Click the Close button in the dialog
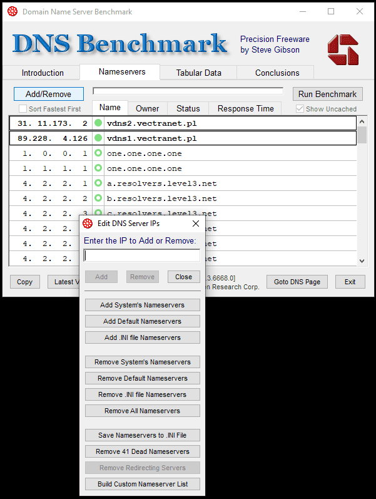The width and height of the screenshot is (376, 499). click(x=183, y=277)
